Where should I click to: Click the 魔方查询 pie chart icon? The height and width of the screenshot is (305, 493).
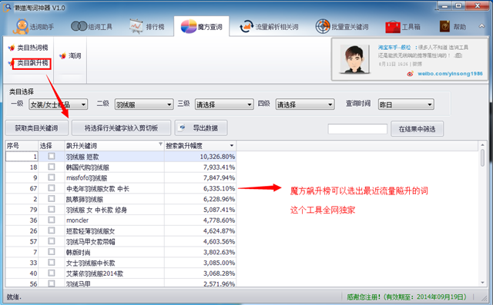(x=189, y=26)
